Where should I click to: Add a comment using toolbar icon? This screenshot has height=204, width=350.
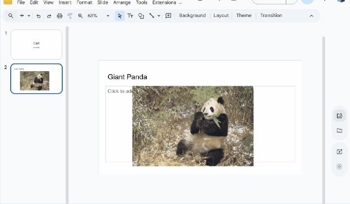point(168,16)
